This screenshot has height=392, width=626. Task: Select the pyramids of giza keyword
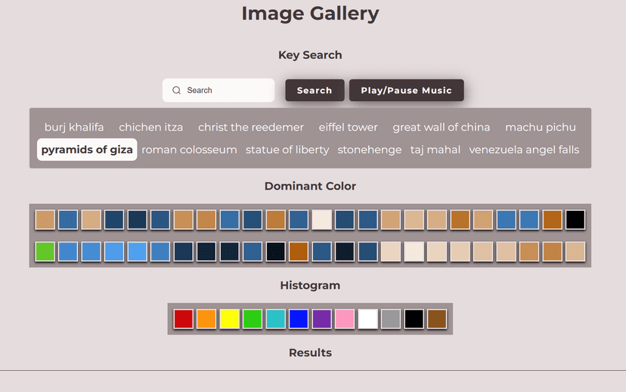click(87, 150)
